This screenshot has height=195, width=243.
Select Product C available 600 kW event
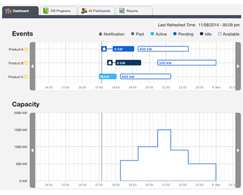(146, 76)
